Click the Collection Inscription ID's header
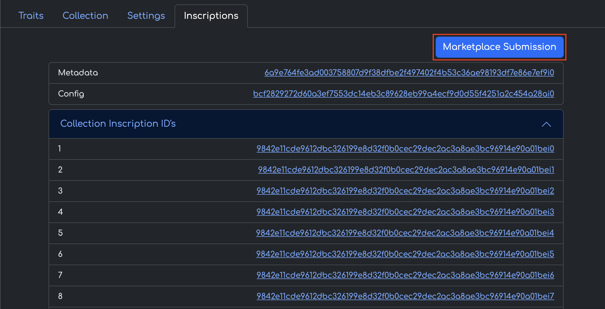Screen dimensions: 605x309 [x=118, y=124]
